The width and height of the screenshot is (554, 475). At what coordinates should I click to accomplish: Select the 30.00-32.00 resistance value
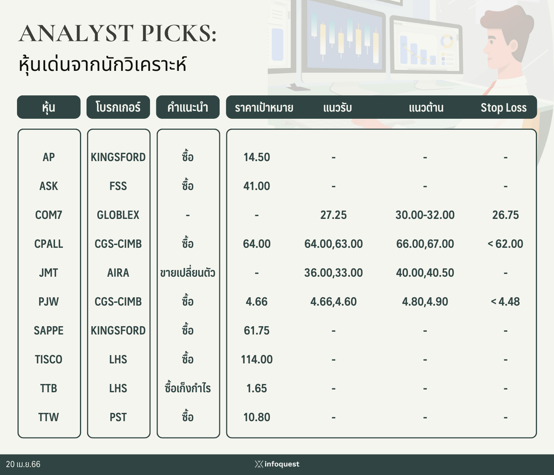pyautogui.click(x=425, y=215)
